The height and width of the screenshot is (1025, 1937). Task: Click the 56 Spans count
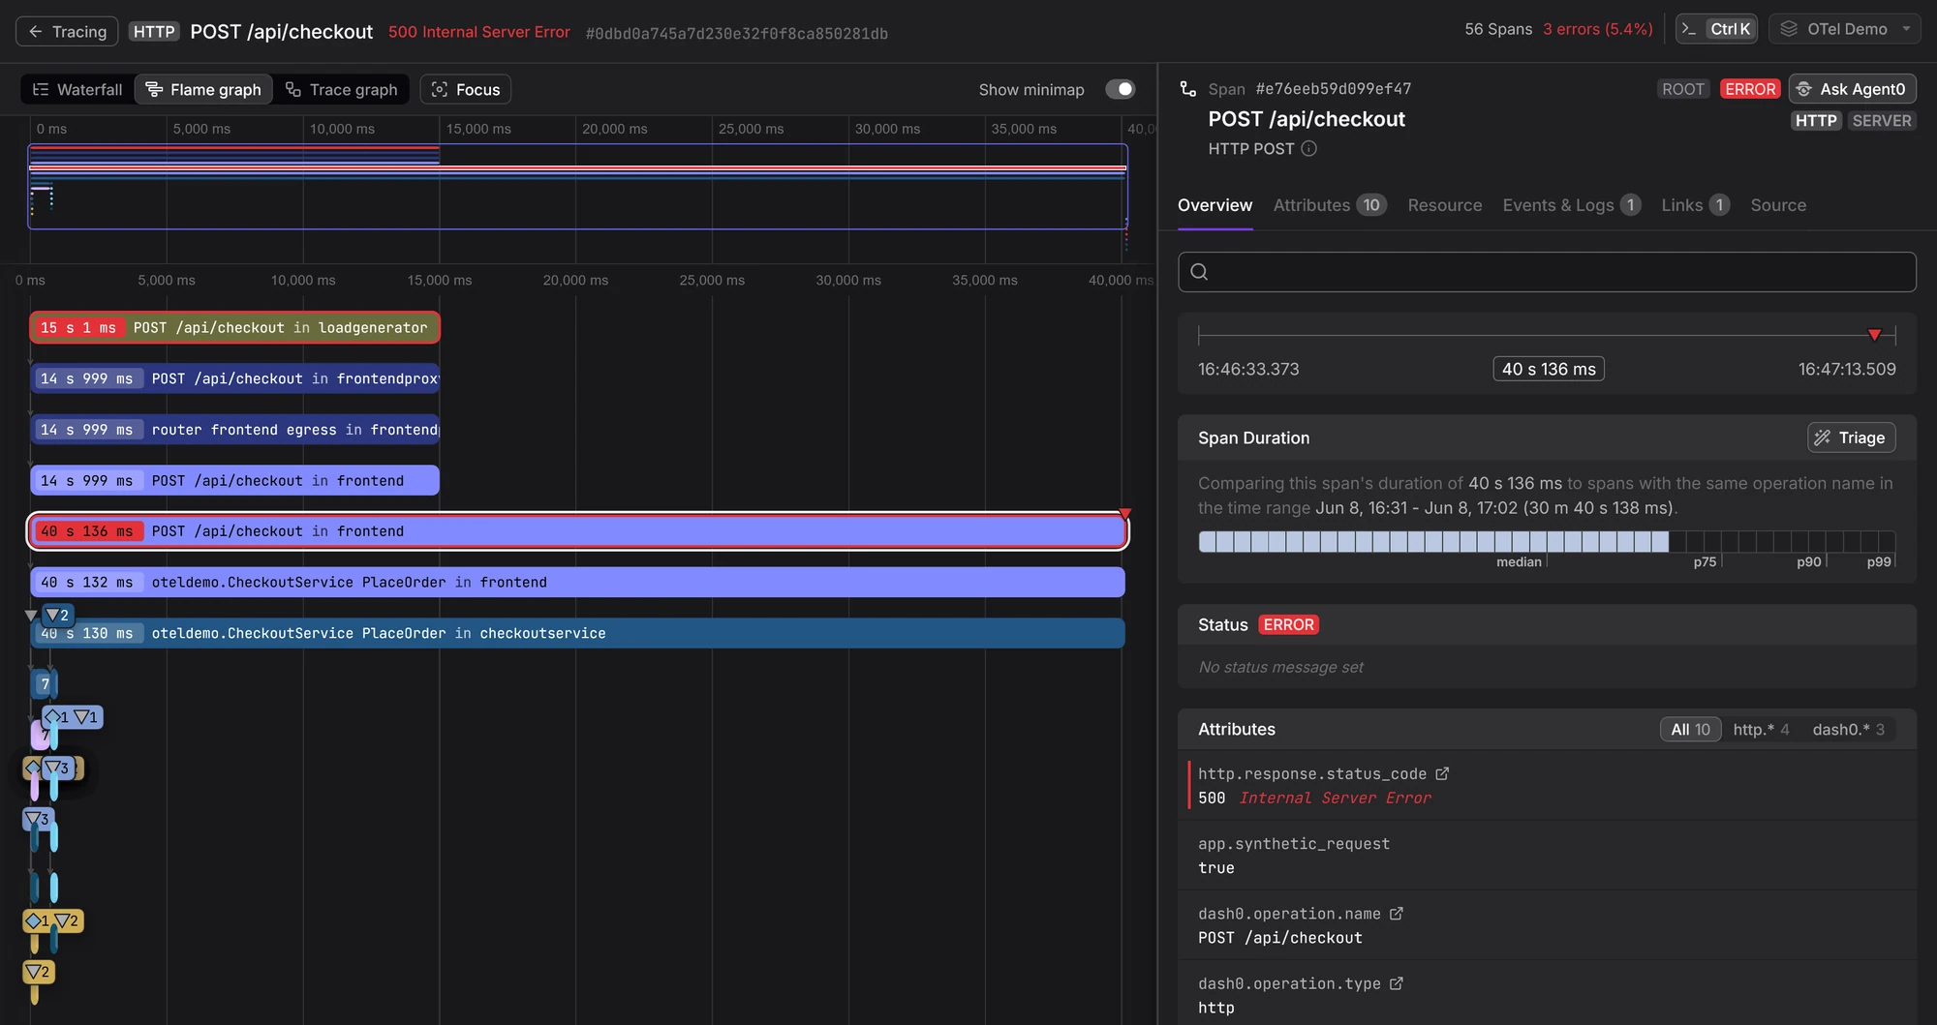click(x=1498, y=29)
